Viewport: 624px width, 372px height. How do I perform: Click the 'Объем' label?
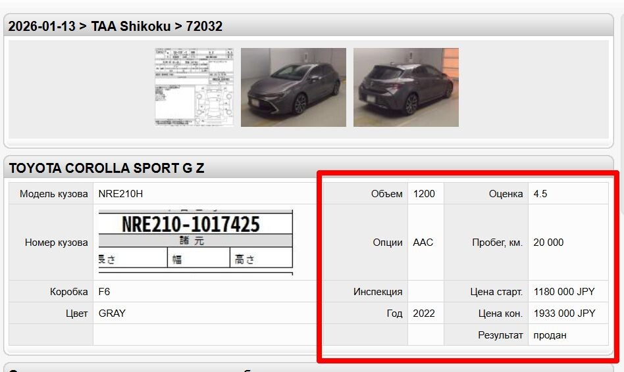(x=387, y=194)
